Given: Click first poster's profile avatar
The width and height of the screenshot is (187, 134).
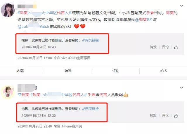Looking at the screenshot, I should click(8, 10).
